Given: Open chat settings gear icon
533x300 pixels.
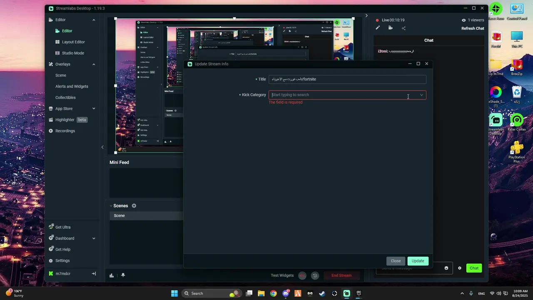Looking at the screenshot, I should (x=460, y=268).
